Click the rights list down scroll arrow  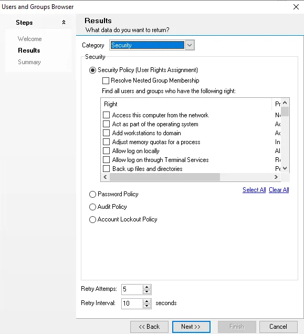click(x=285, y=168)
